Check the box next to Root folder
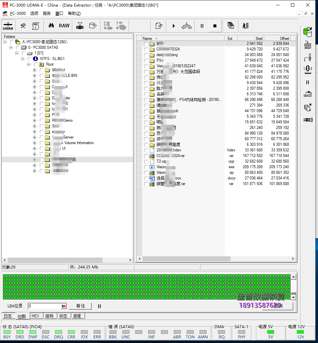Screen dimensions: 318x343 36,64
